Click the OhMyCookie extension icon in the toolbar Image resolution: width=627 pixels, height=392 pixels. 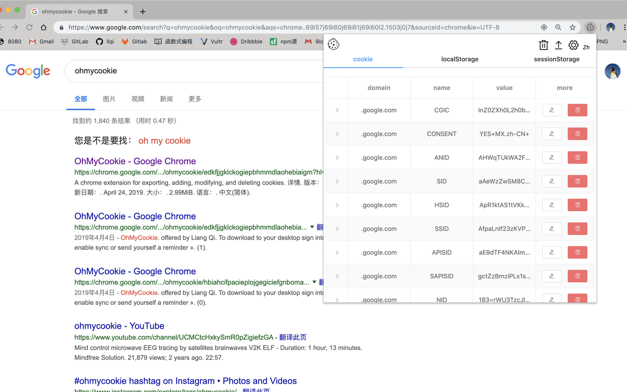(x=590, y=27)
